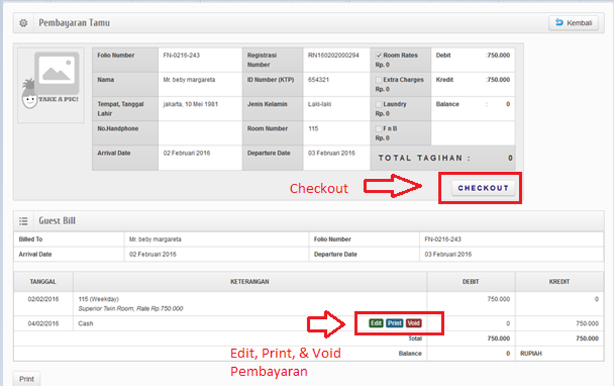
Task: Click the KETERANGAN column header
Action: pyautogui.click(x=249, y=282)
